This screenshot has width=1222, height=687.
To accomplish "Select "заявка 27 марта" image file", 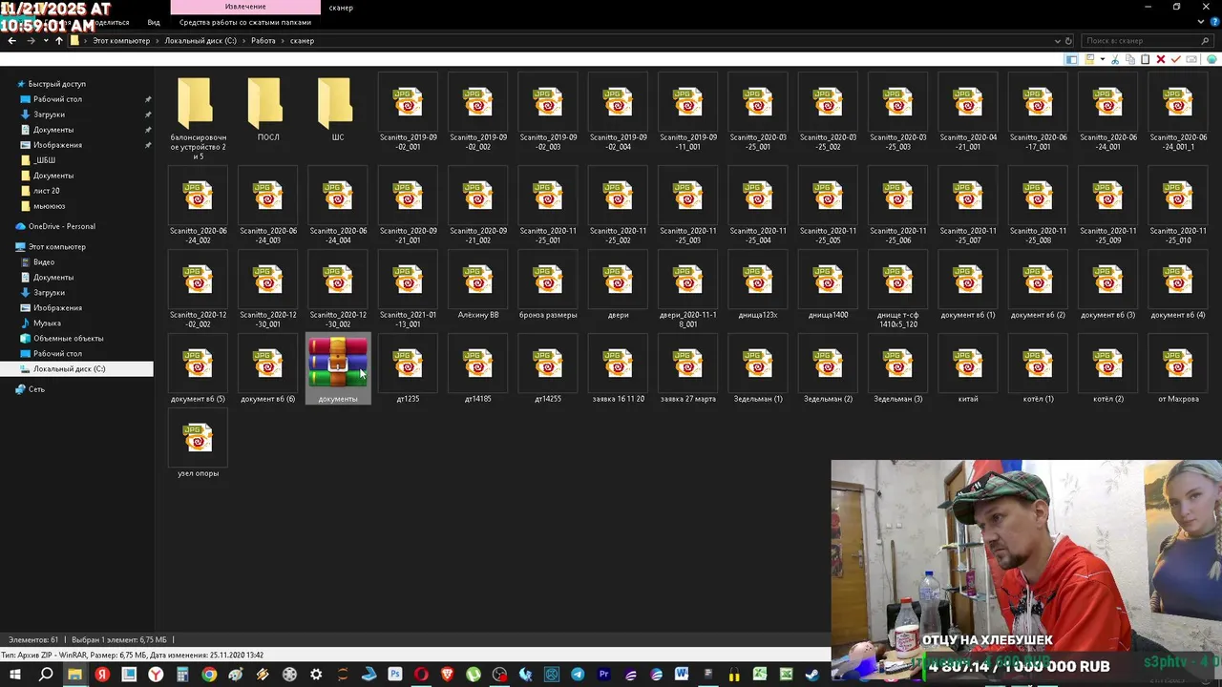I will (x=687, y=368).
